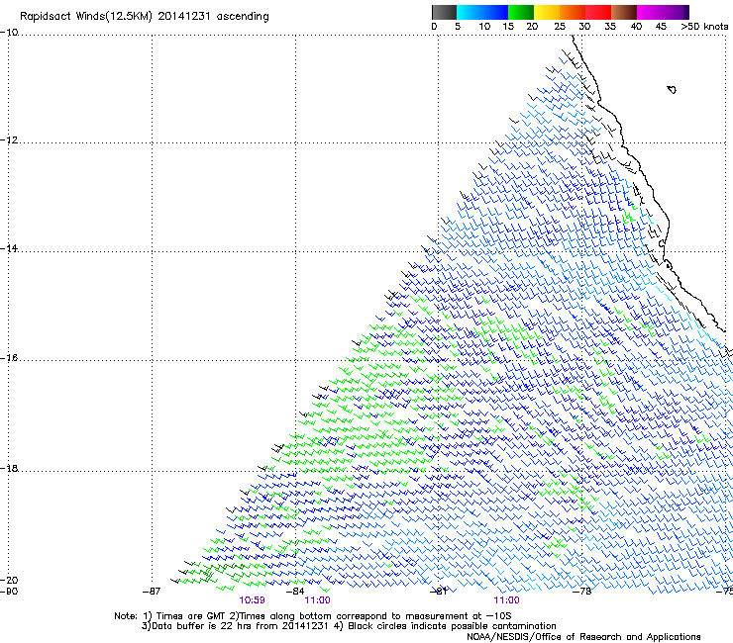
Task: Click the yellow 20-25 knots legend swatch
Action: tap(547, 12)
